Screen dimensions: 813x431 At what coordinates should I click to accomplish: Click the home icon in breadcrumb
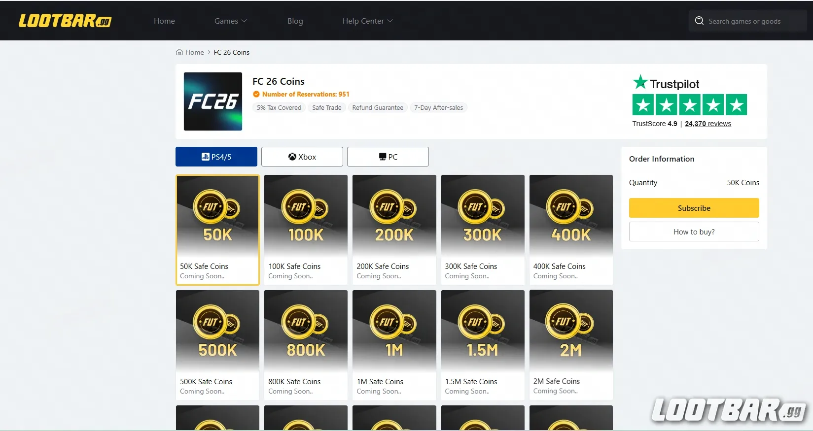(179, 52)
